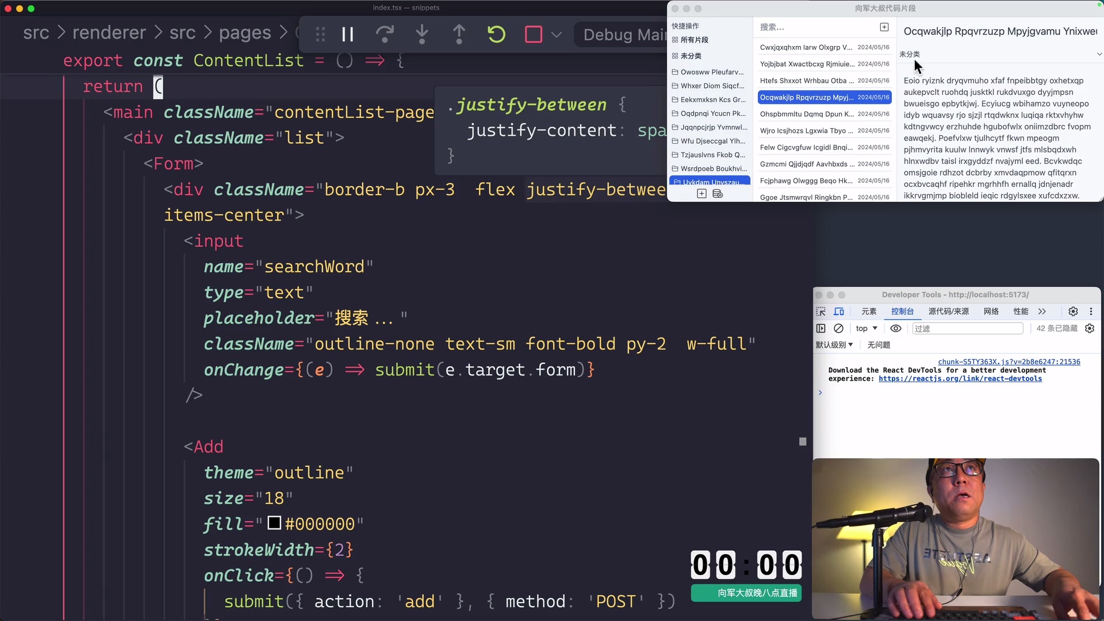Click the black fill color swatch in code
The width and height of the screenshot is (1104, 621).
274,523
